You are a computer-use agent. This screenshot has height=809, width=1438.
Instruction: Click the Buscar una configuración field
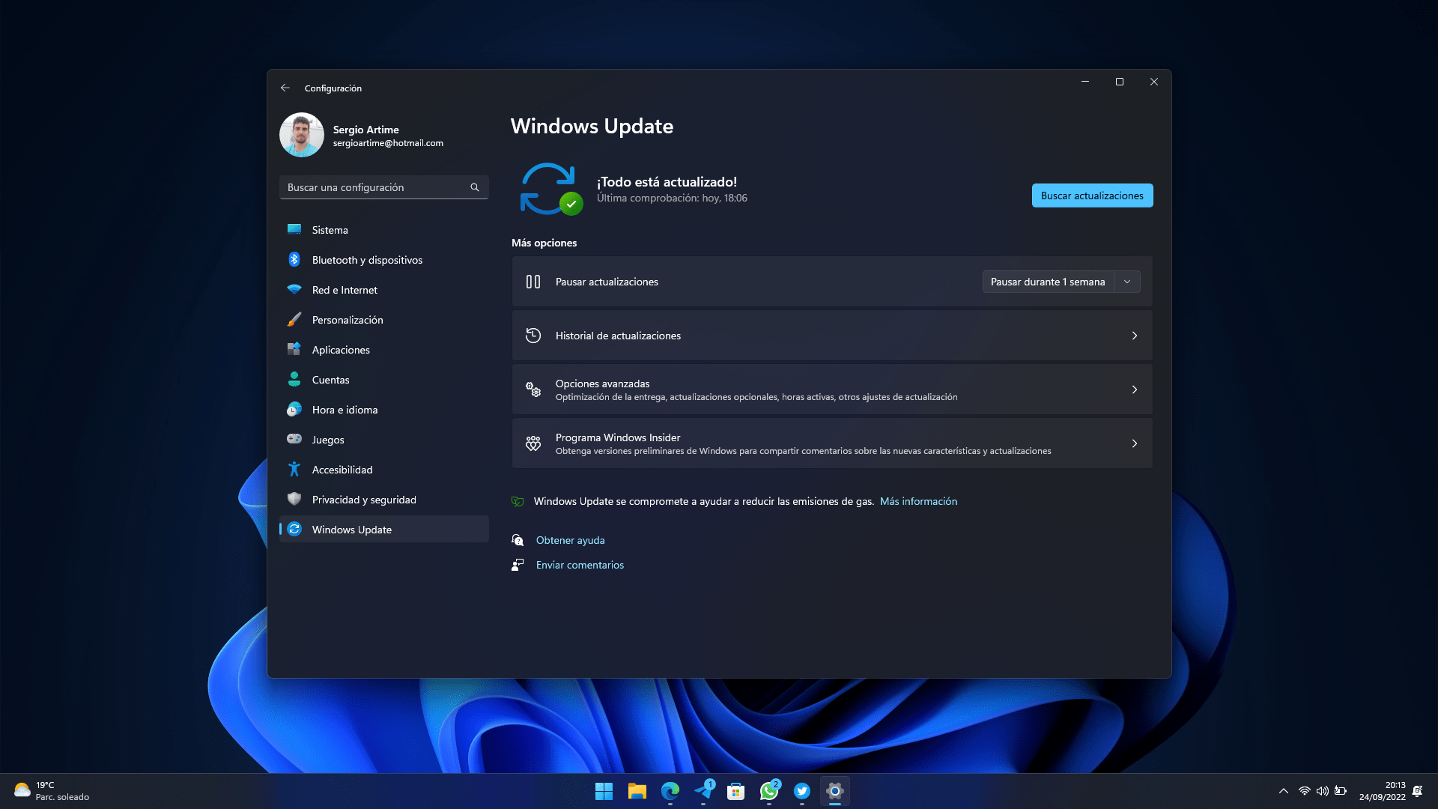[374, 187]
